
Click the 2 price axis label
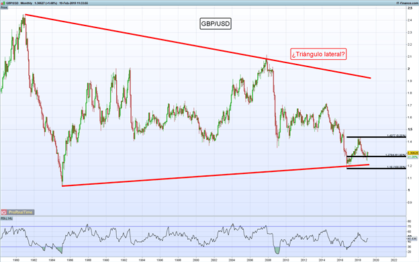(x=409, y=69)
